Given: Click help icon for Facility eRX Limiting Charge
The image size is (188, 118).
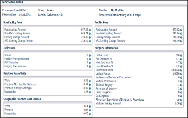Looking at the screenshot, I should point(181,41).
